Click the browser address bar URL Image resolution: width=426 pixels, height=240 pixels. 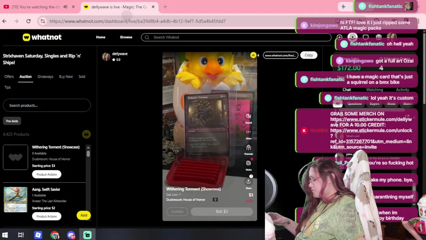tap(137, 21)
